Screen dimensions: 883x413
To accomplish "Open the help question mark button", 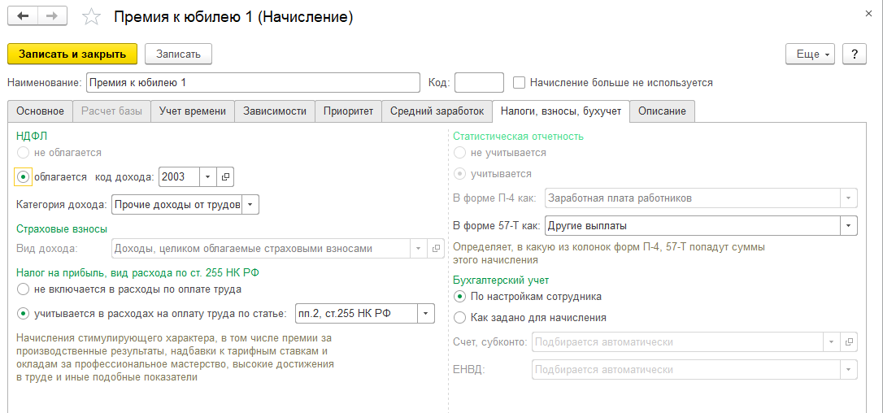I will tap(854, 54).
